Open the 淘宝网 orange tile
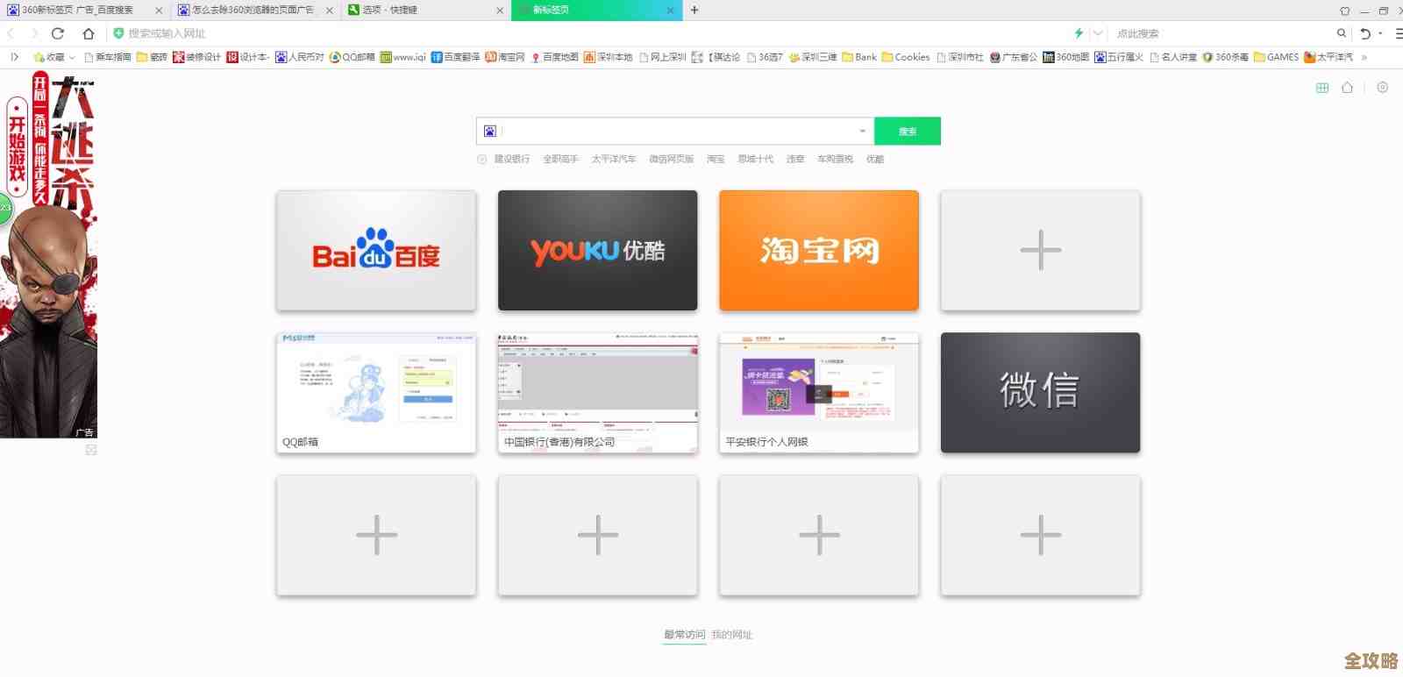Screen dimensions: 1403x677 click(x=819, y=251)
